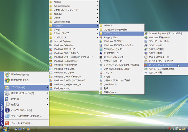Open サウンド レコーダー
Viewport: 188px width, 132px height.
(x=122, y=61)
